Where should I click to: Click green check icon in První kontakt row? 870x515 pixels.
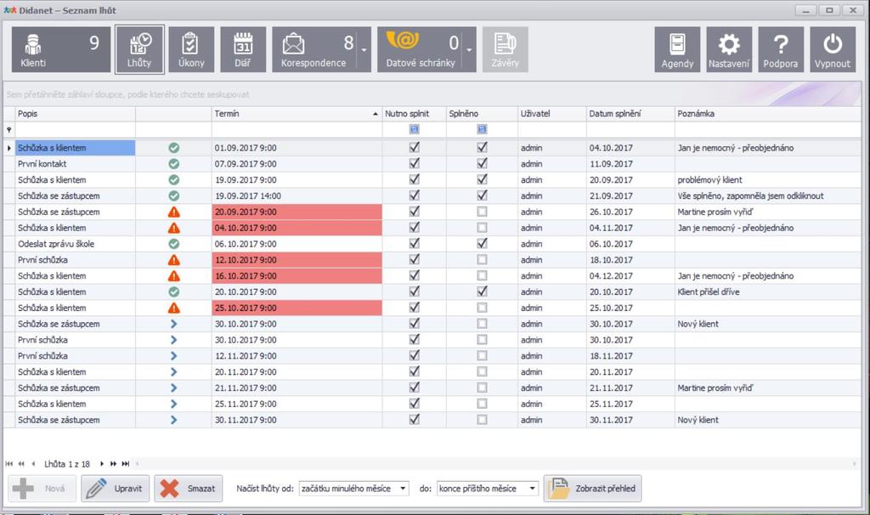173,164
